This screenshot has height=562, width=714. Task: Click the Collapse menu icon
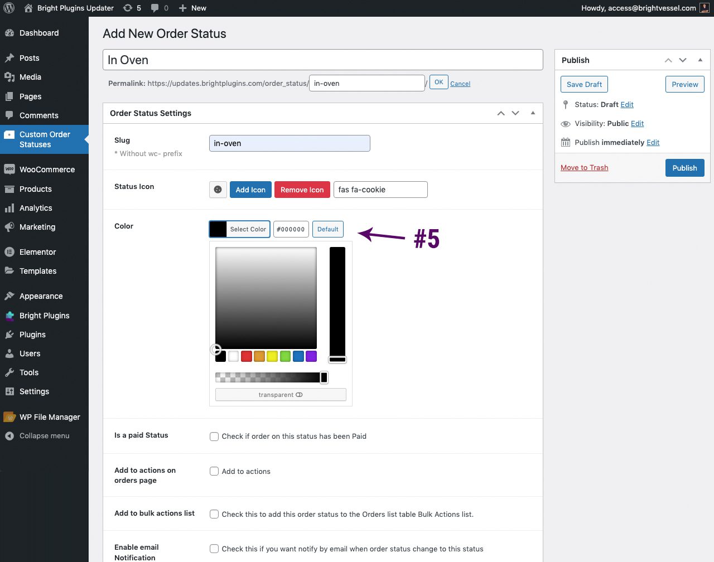pyautogui.click(x=9, y=436)
